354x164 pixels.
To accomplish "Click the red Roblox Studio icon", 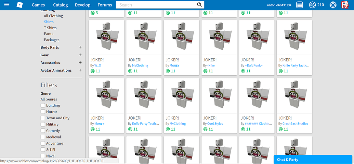I will click(345, 5).
